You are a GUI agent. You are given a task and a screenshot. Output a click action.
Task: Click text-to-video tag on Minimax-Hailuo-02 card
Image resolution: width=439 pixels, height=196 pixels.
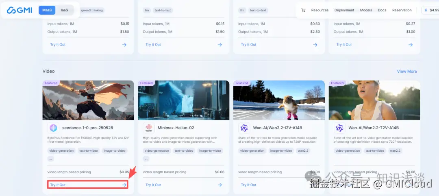tap(184, 150)
